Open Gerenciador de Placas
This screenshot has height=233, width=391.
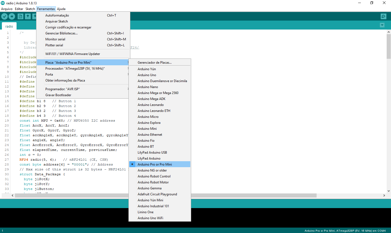click(154, 63)
